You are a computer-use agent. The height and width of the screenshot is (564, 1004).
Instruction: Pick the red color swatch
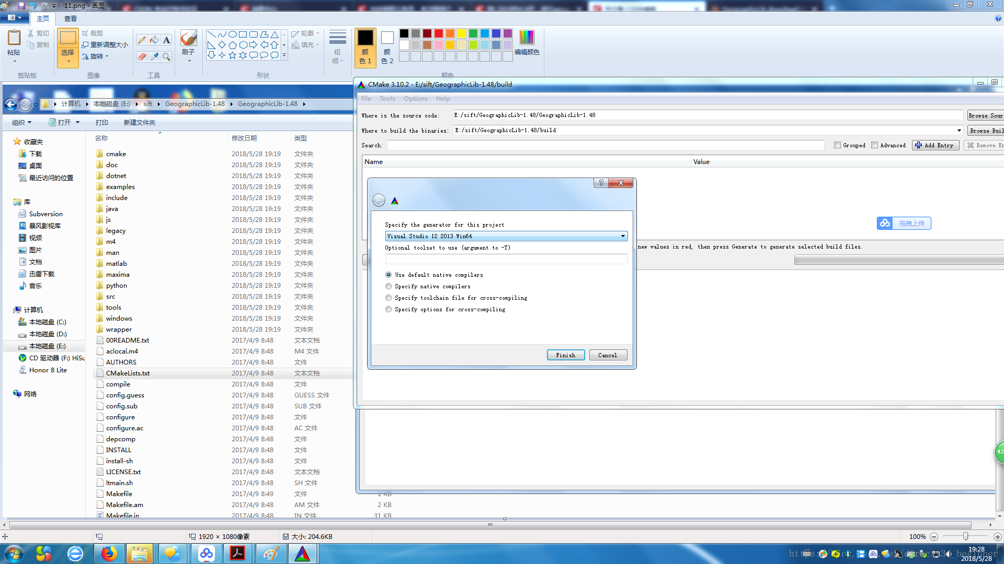(x=439, y=33)
